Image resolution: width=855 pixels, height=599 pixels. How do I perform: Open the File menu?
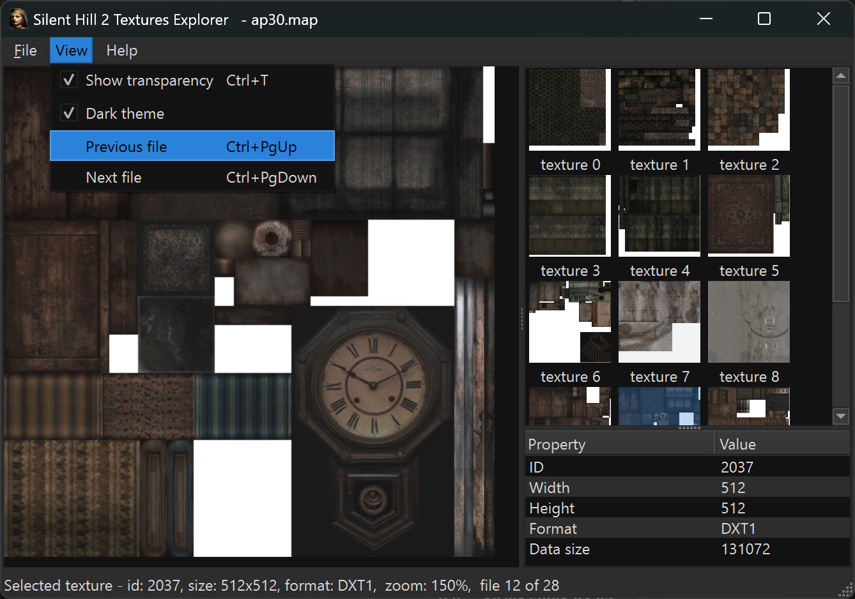click(26, 50)
